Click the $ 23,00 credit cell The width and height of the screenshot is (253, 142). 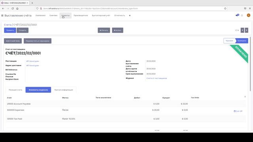tap(184, 104)
